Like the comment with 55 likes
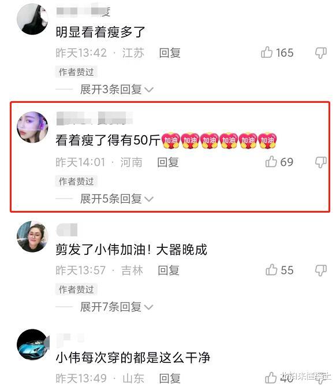This screenshot has width=336, height=386. tap(271, 269)
